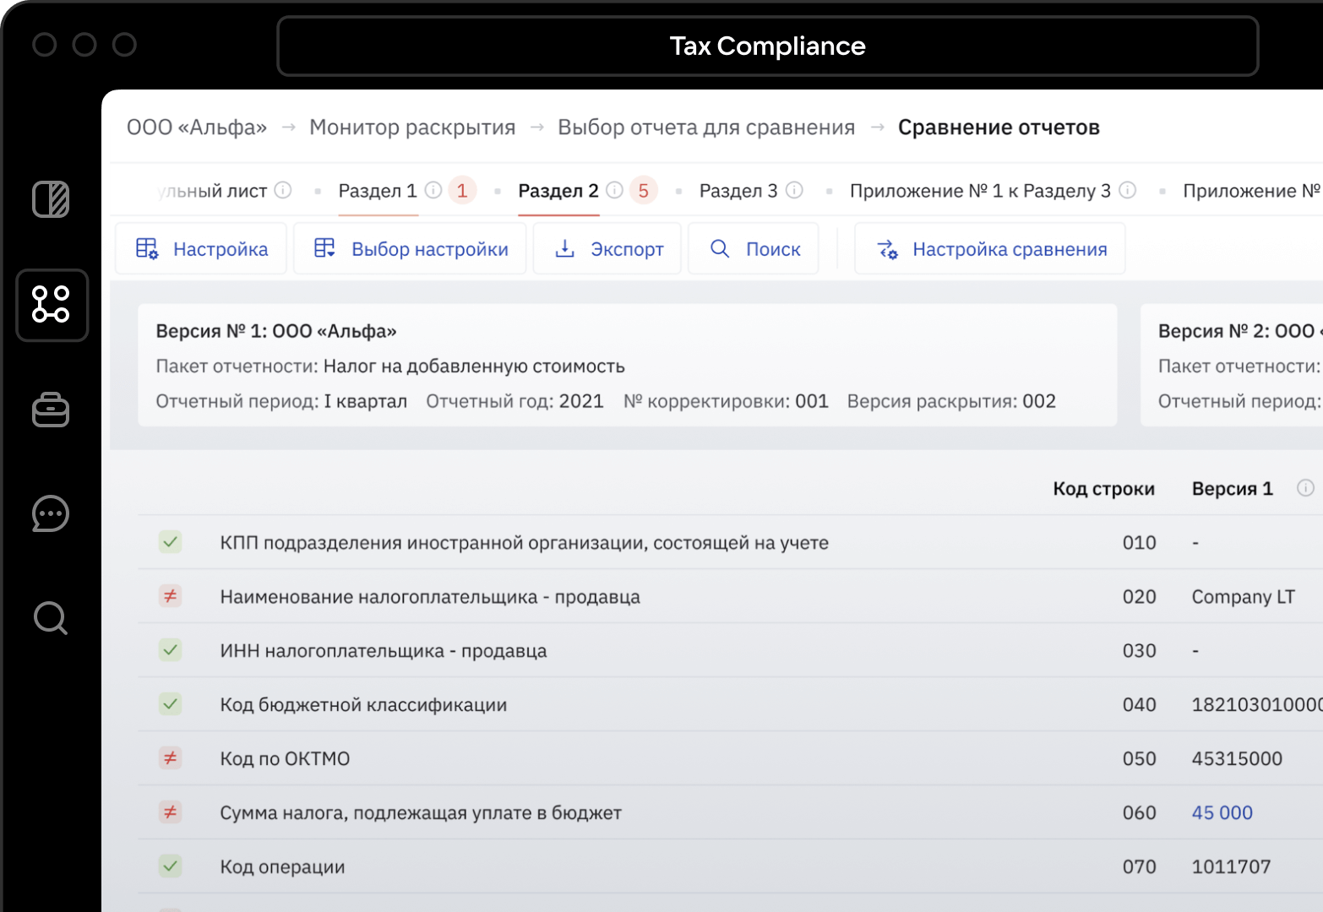The image size is (1323, 912).
Task: Click the Код строки column header
Action: [1103, 489]
